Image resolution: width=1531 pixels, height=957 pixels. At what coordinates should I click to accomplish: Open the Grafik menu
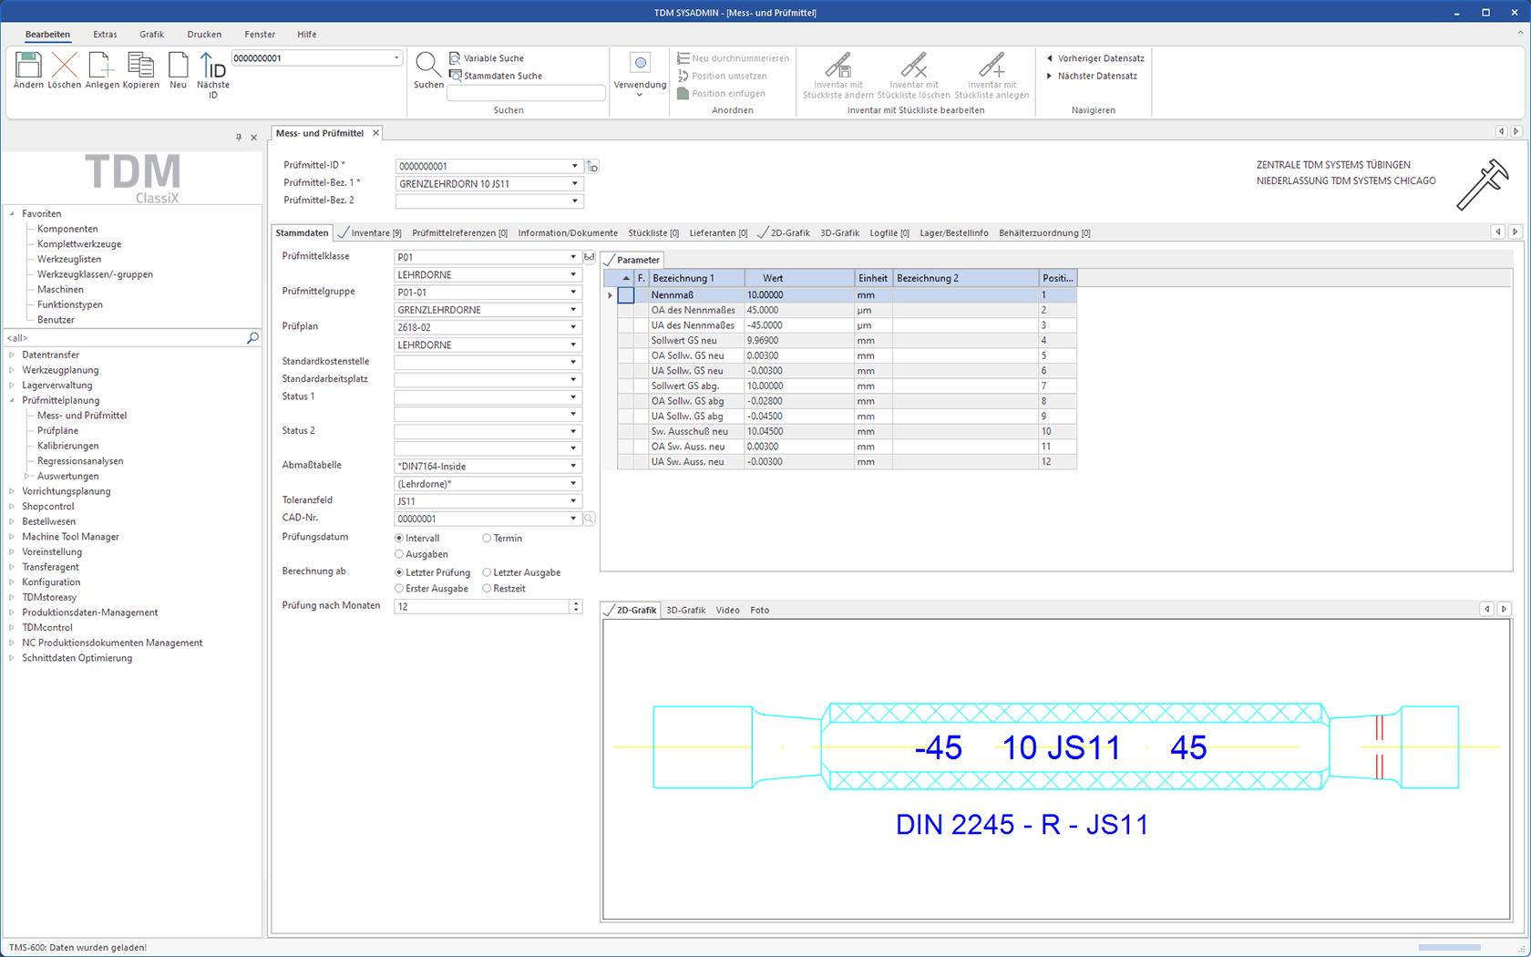click(x=151, y=35)
